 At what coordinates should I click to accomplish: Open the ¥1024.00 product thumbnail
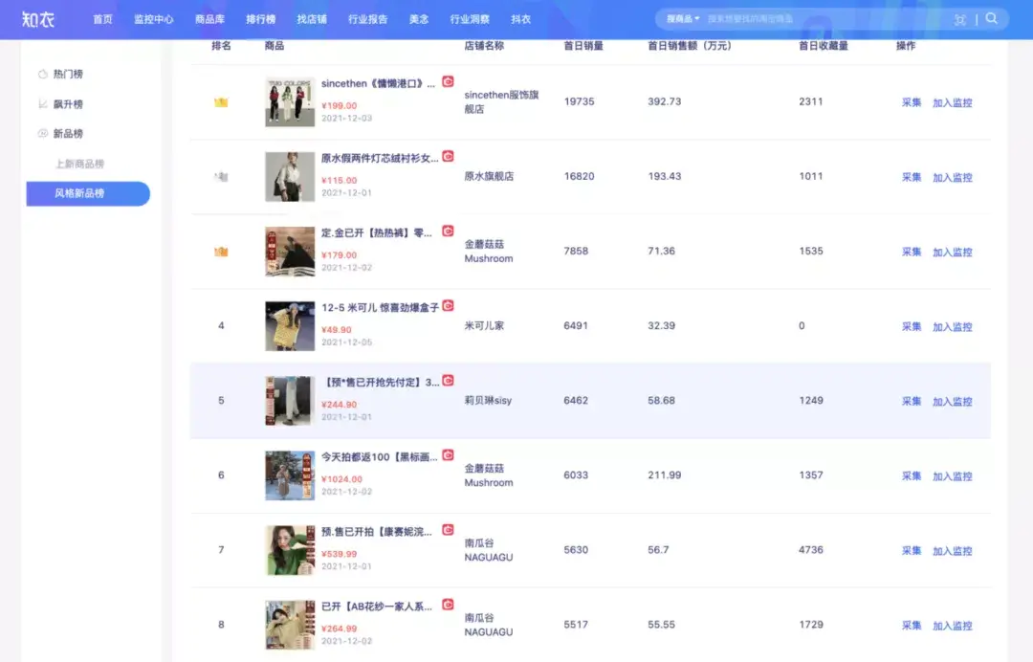coord(290,475)
